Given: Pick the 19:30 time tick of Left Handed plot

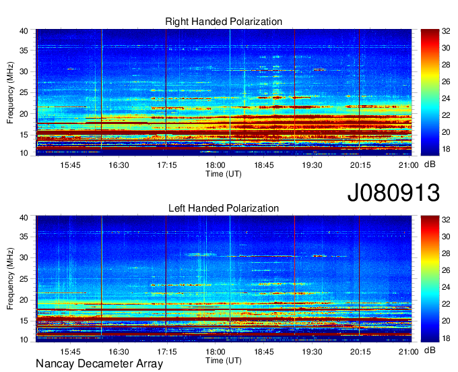Looking at the screenshot, I should pyautogui.click(x=312, y=352).
